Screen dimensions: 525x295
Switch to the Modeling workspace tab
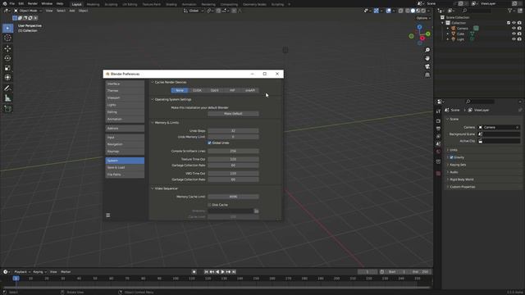(x=93, y=4)
